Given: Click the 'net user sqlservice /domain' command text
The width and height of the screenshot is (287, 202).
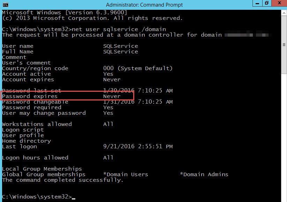Looking at the screenshot, I should (119, 29).
